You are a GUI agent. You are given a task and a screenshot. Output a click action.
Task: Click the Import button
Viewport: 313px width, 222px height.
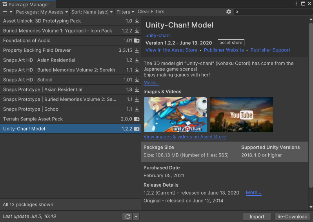(x=257, y=217)
